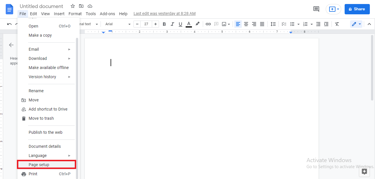The height and width of the screenshot is (179, 375).
Task: Open the Insert menu
Action: click(x=59, y=14)
